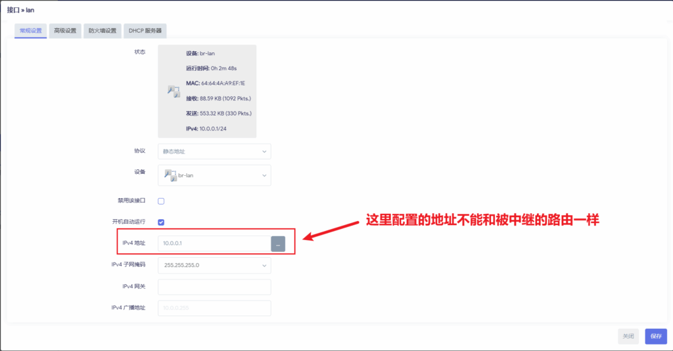The image size is (673, 351).
Task: Click the 关闭 button
Action: click(628, 336)
